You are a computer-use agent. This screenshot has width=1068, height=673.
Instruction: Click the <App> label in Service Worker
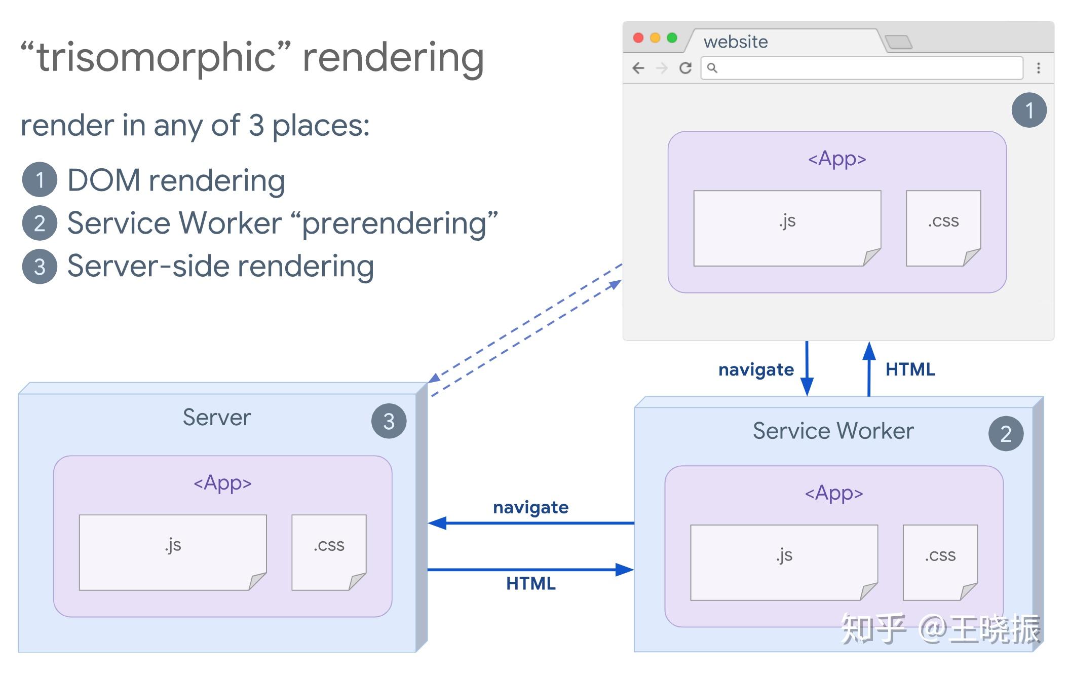[x=834, y=493]
